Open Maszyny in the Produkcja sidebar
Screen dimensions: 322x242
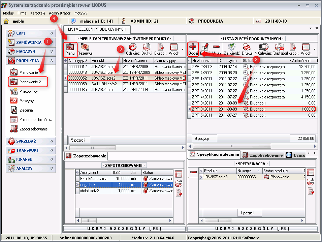coord(26,101)
